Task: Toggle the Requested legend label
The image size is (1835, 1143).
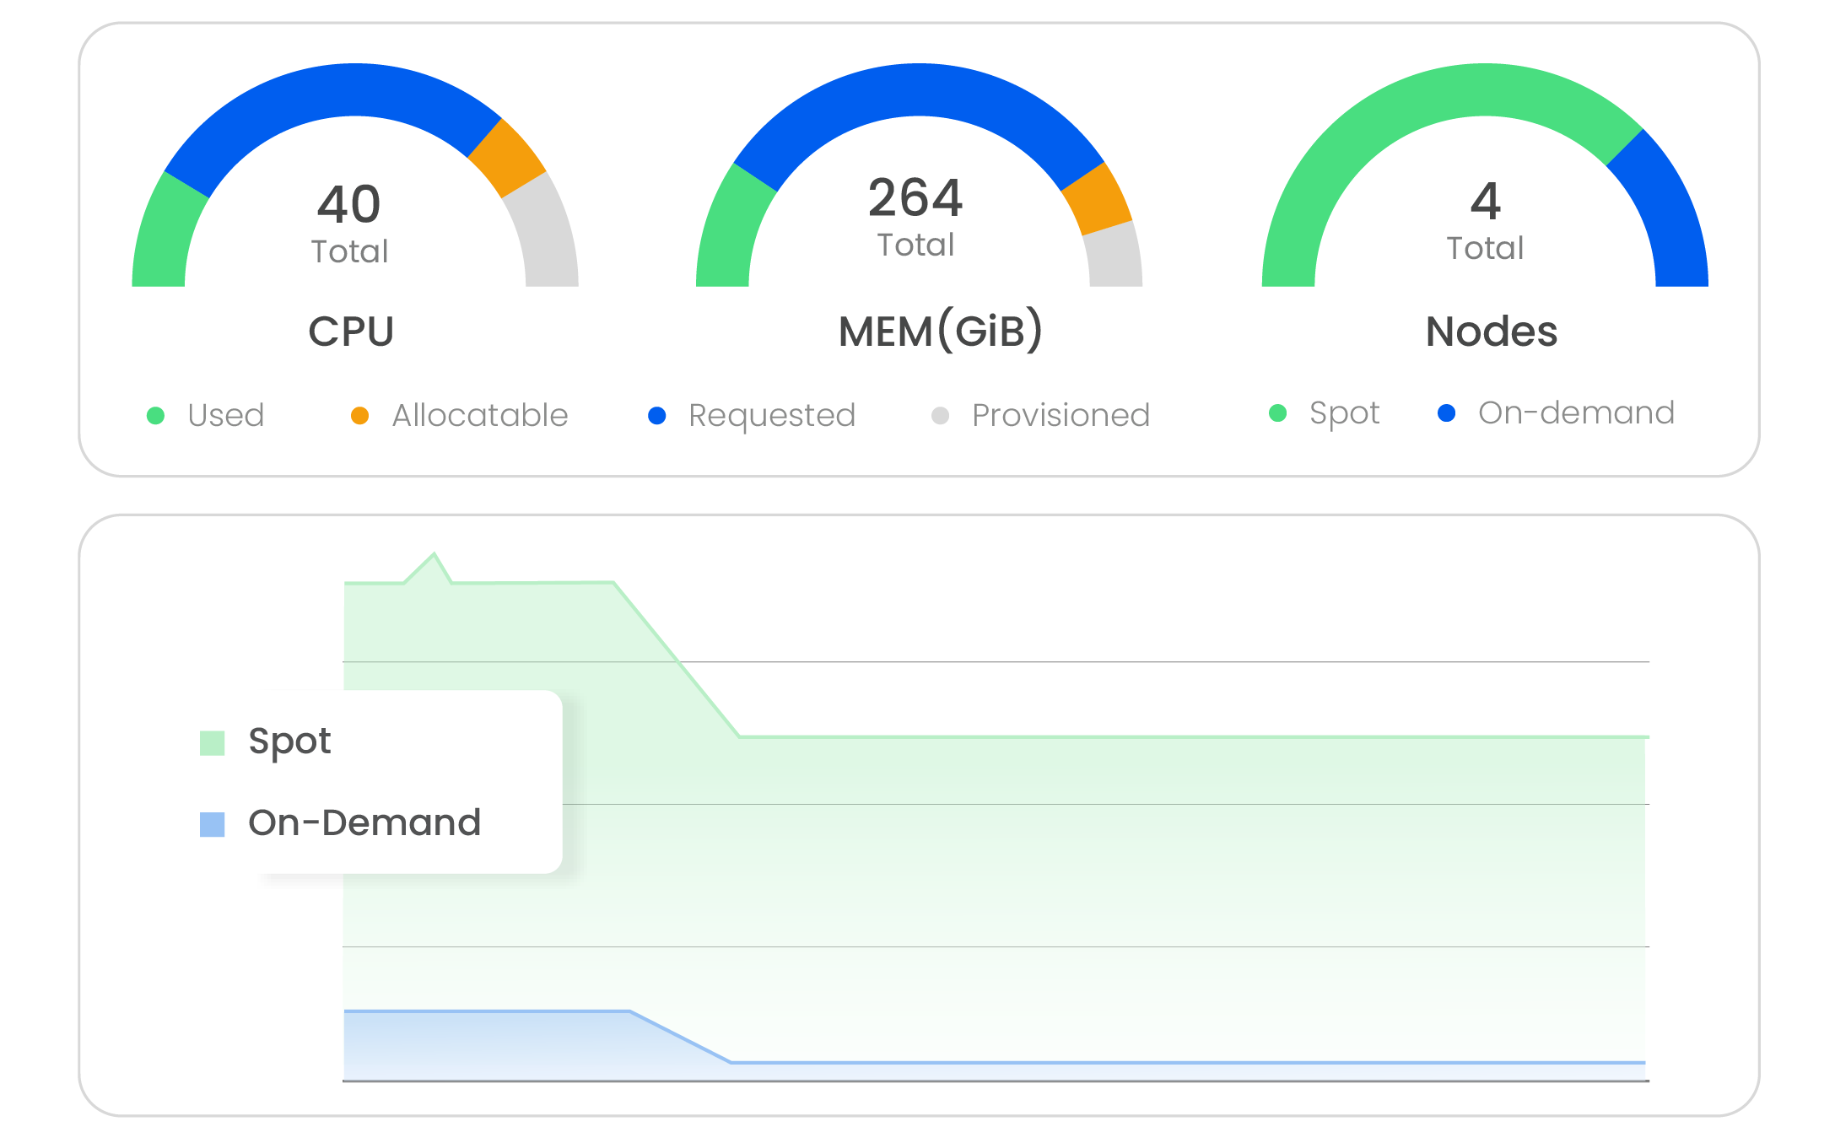Action: tap(771, 415)
